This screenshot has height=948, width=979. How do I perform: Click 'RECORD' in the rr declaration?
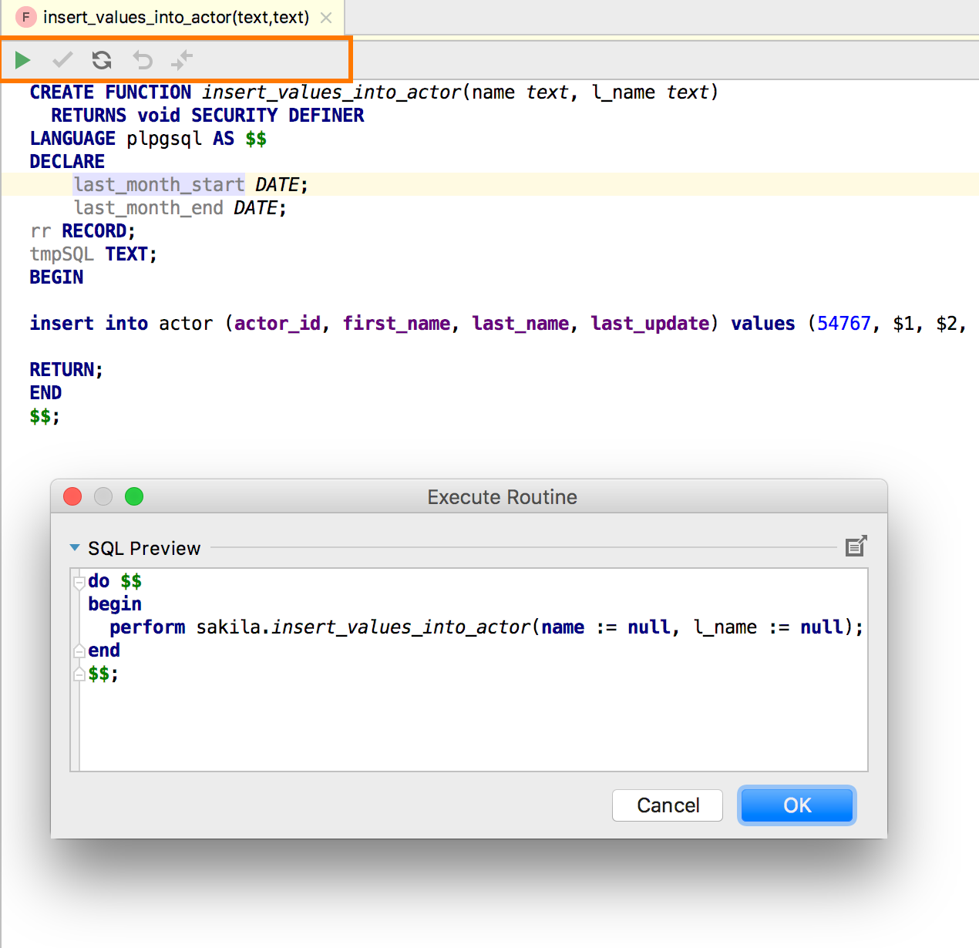click(x=94, y=231)
